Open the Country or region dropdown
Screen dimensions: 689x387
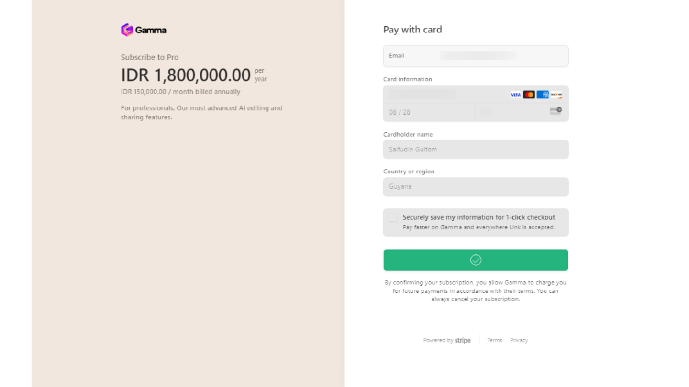tap(476, 187)
